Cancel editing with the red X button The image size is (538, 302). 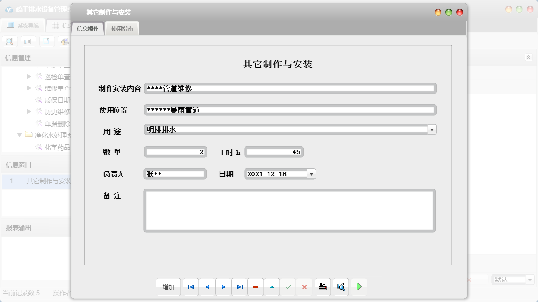click(x=304, y=287)
